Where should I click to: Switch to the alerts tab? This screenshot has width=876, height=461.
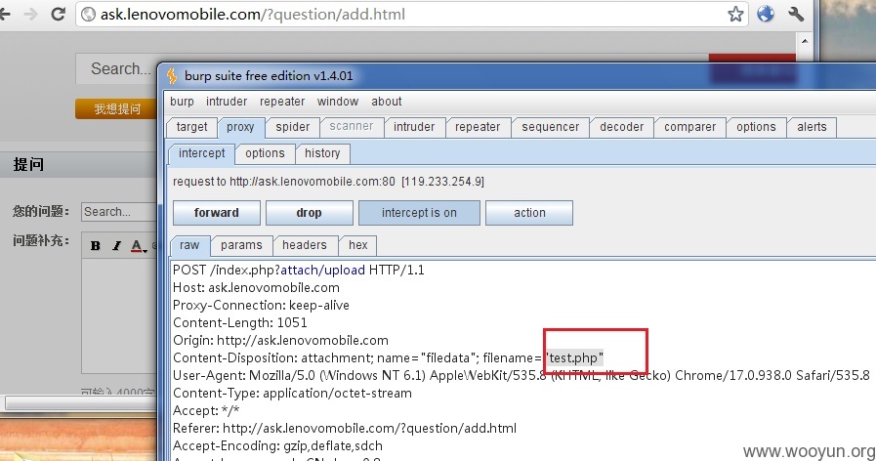[812, 127]
